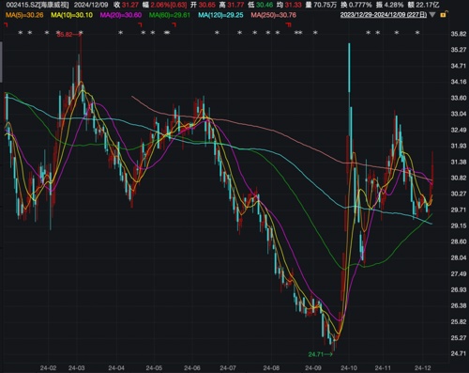469x373 pixels.
Task: Click the red corner marker above 24-09
Action: pyautogui.click(x=289, y=24)
